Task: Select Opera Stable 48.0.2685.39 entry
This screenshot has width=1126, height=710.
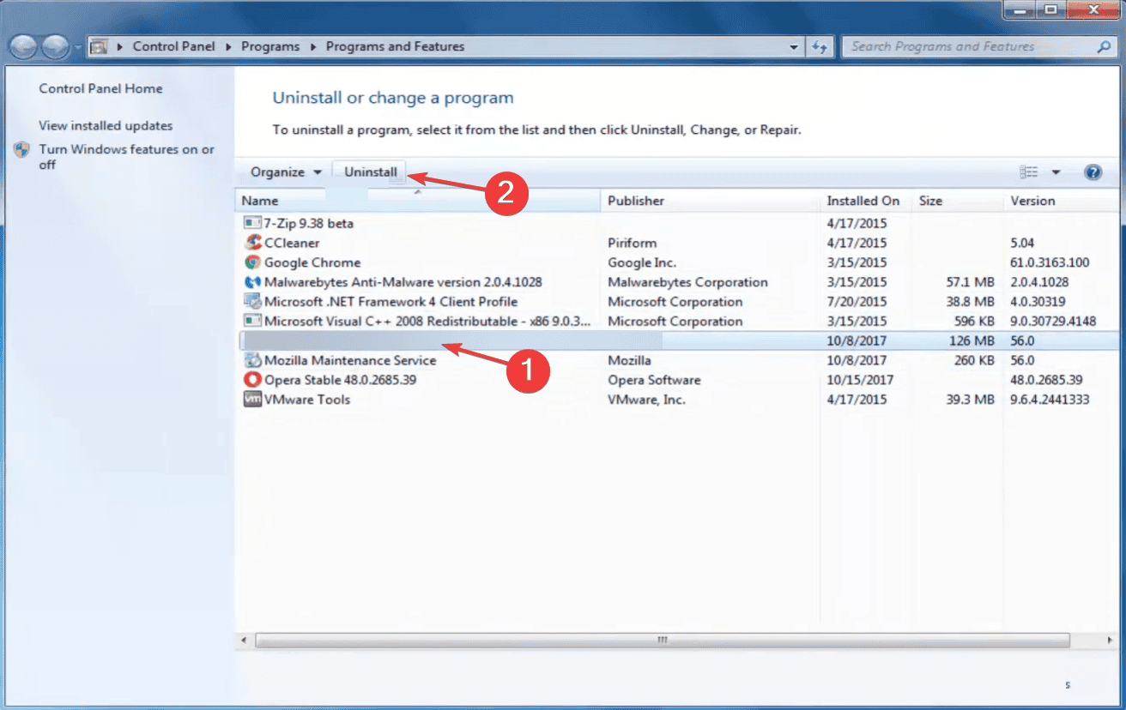Action: pos(340,380)
